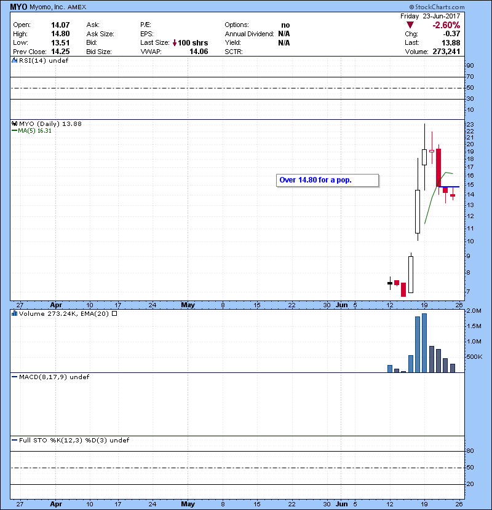Click the 'MA(5) 16.31' legend text
The width and height of the screenshot is (492, 510).
tap(34, 130)
